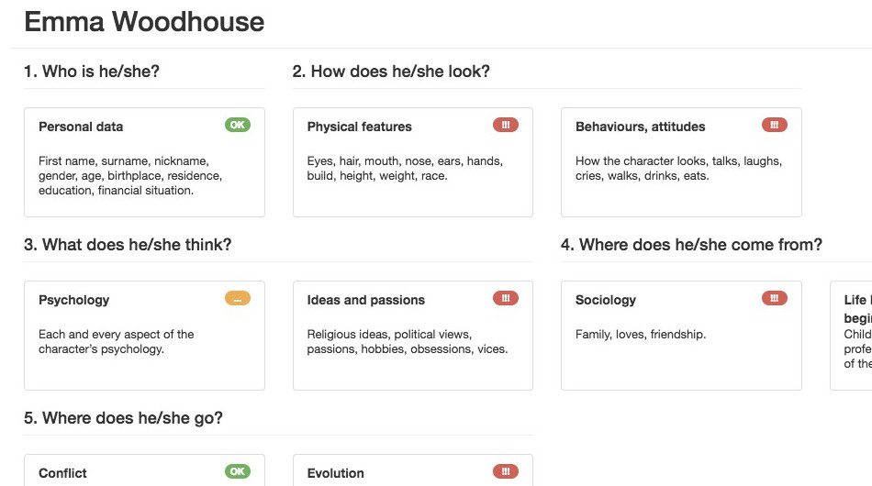Click the red badge on Evolution card
This screenshot has width=872, height=486.
pos(506,471)
